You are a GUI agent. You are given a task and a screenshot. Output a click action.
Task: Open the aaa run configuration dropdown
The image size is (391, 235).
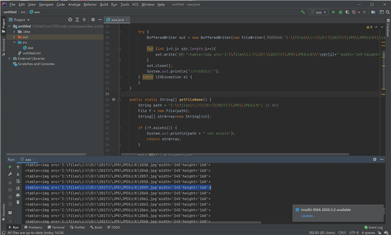pyautogui.click(x=318, y=12)
